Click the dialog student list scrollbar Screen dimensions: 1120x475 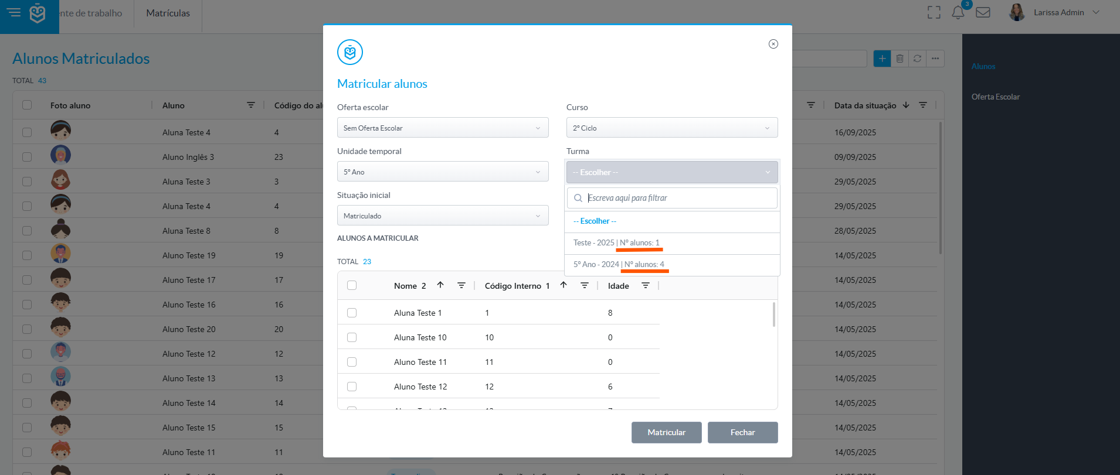(x=774, y=315)
